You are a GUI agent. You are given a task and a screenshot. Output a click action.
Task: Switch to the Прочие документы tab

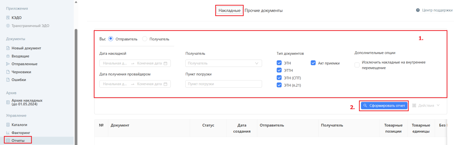click(x=264, y=10)
